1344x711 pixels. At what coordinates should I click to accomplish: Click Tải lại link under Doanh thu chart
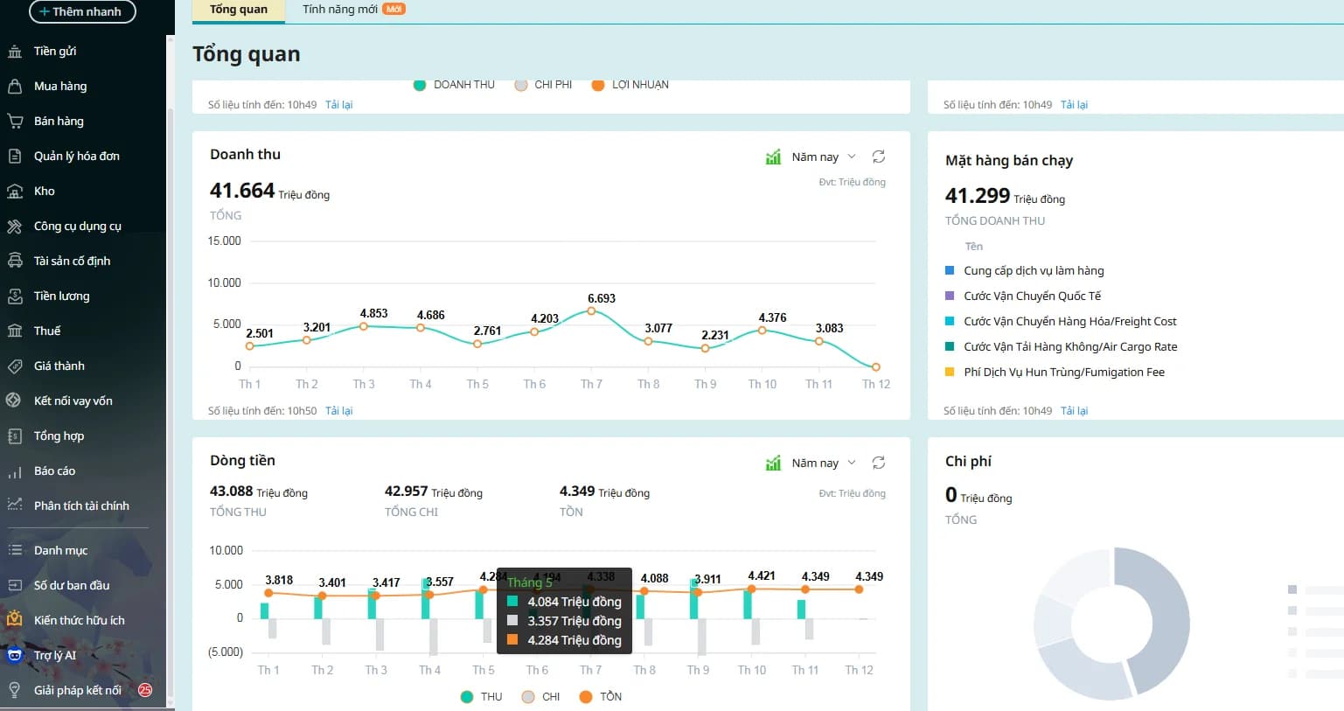[338, 411]
